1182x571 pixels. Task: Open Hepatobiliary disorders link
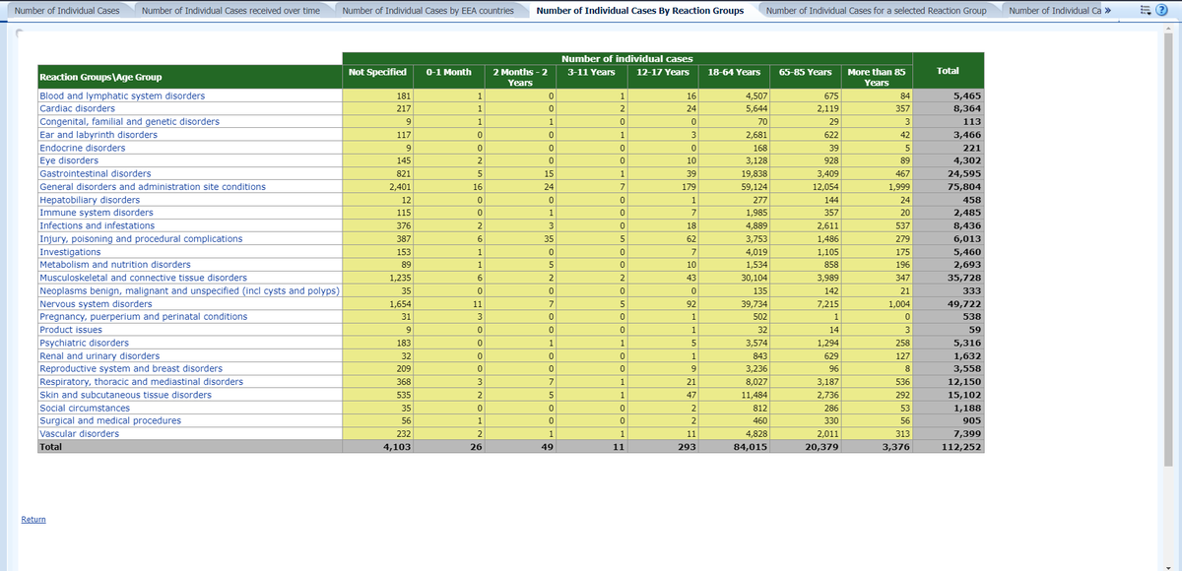tap(90, 200)
